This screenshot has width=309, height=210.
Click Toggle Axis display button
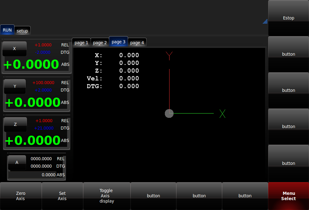pos(107,196)
